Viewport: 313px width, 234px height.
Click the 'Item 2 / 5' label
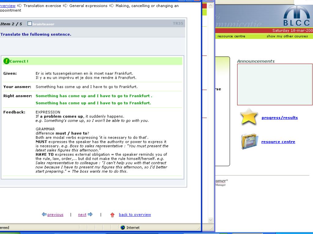pos(11,24)
